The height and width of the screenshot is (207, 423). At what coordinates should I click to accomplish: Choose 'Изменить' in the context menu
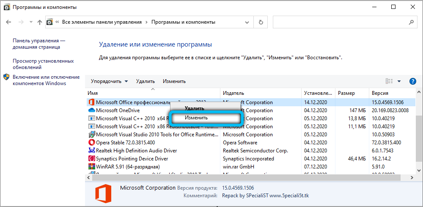[x=196, y=118]
